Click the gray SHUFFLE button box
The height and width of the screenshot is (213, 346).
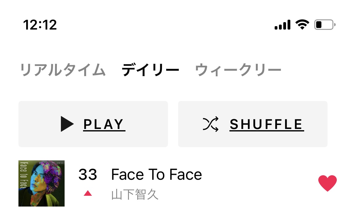tap(253, 124)
